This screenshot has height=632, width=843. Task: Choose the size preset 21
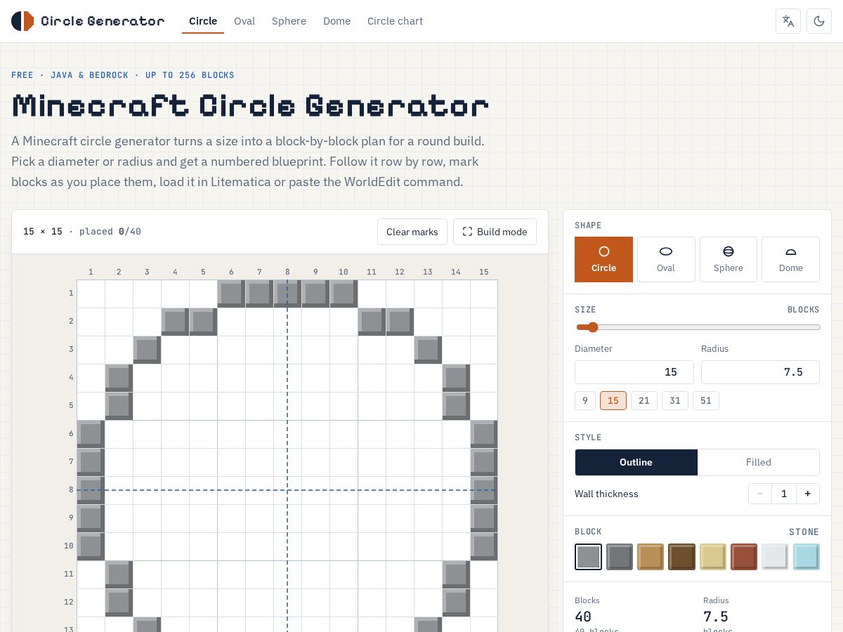point(644,401)
